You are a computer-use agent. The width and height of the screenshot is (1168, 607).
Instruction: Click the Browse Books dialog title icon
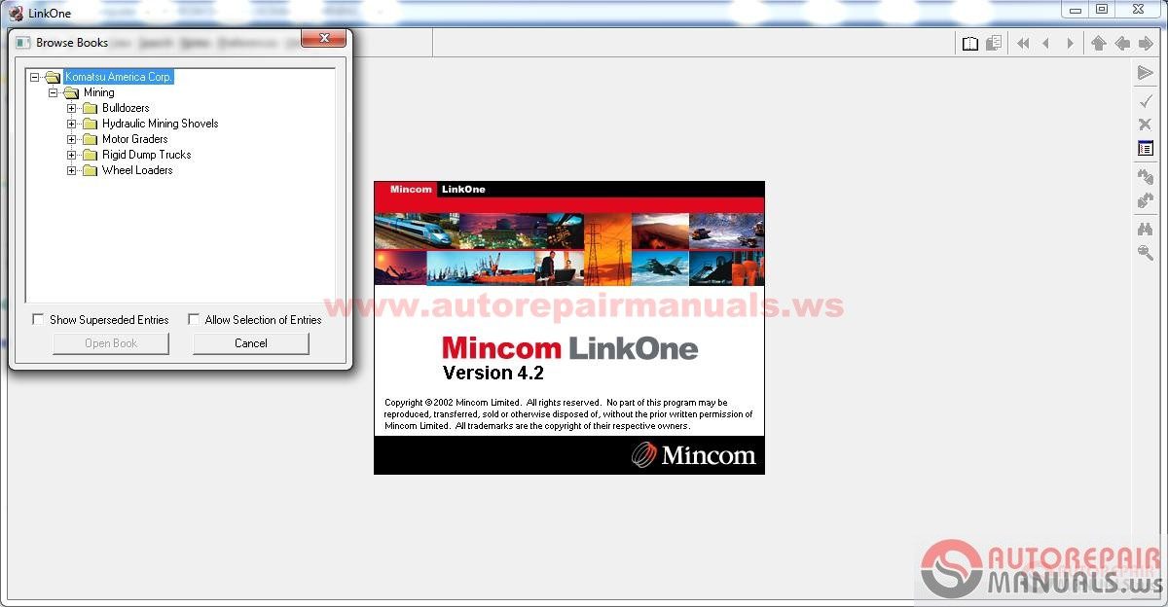tap(22, 43)
